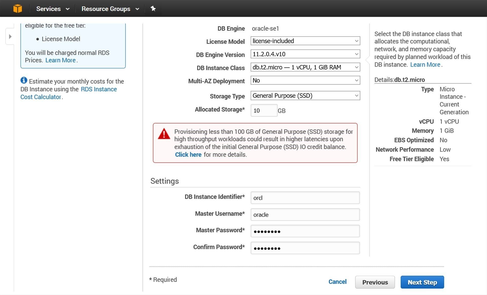Click the Master Password field
This screenshot has height=295, width=487.
pyautogui.click(x=305, y=231)
